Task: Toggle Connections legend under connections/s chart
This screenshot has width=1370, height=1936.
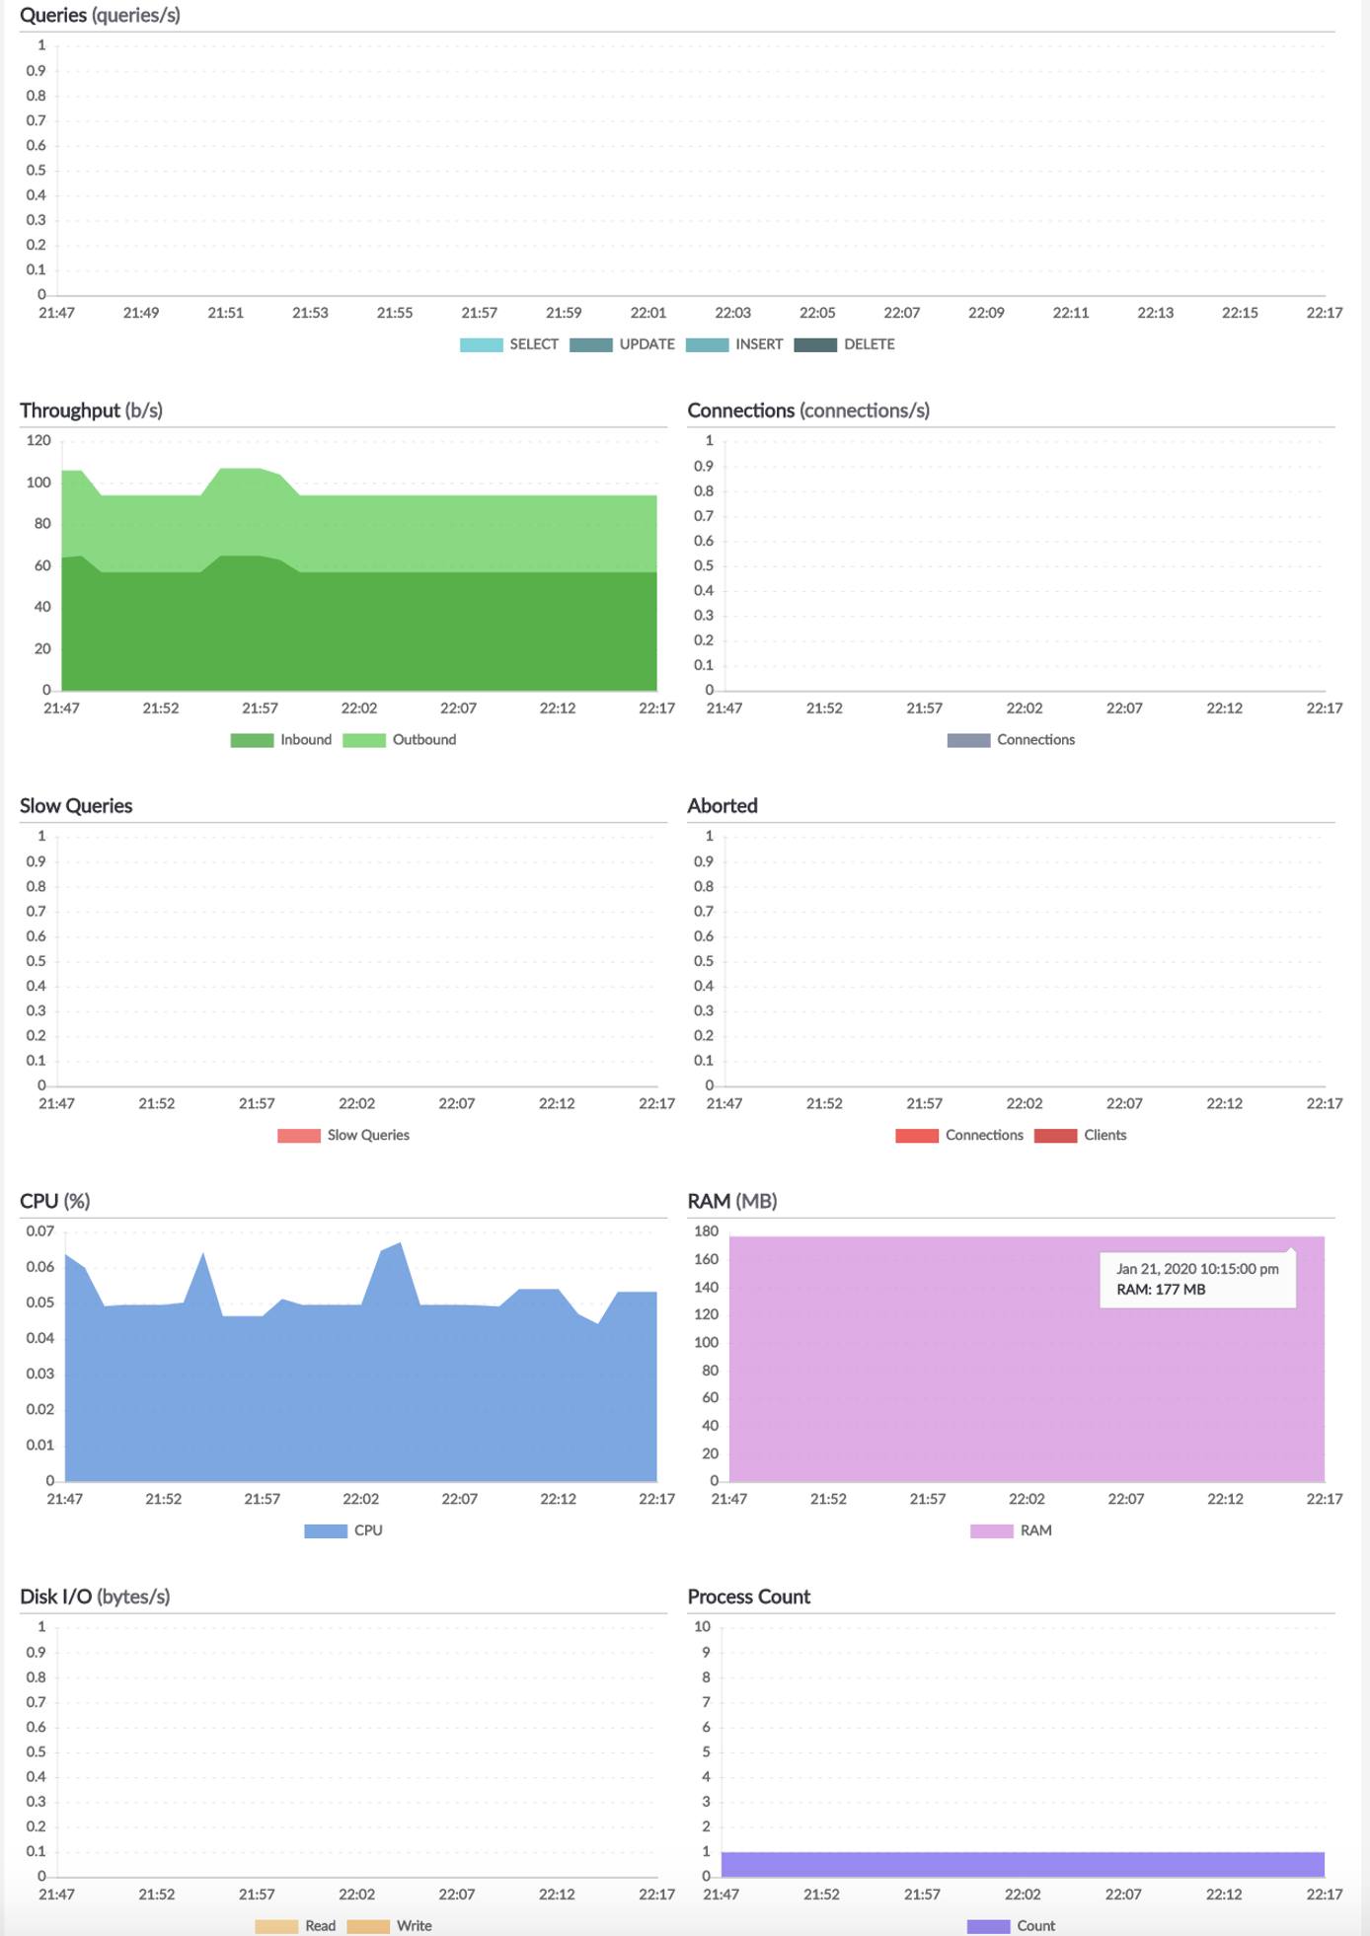Action: 1011,740
